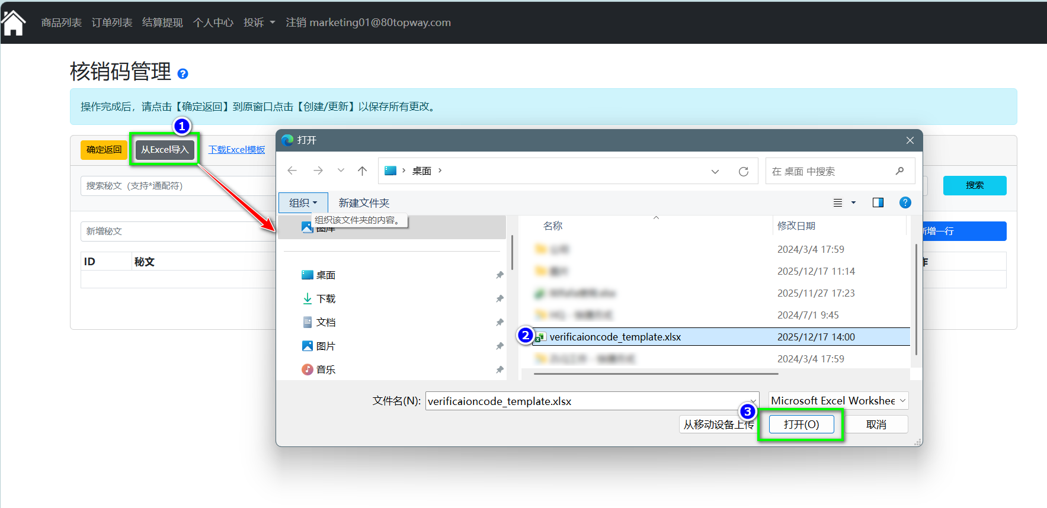Expand the 投诉 dropdown menu
The width and height of the screenshot is (1047, 508).
[259, 22]
